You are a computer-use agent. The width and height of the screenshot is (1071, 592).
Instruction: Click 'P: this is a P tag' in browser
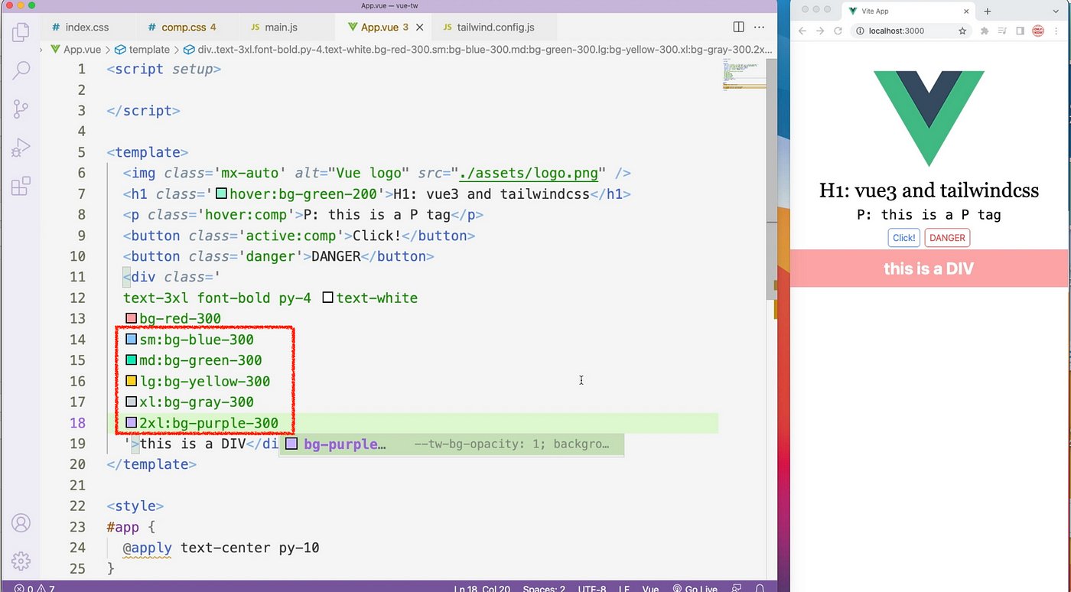[x=929, y=215]
